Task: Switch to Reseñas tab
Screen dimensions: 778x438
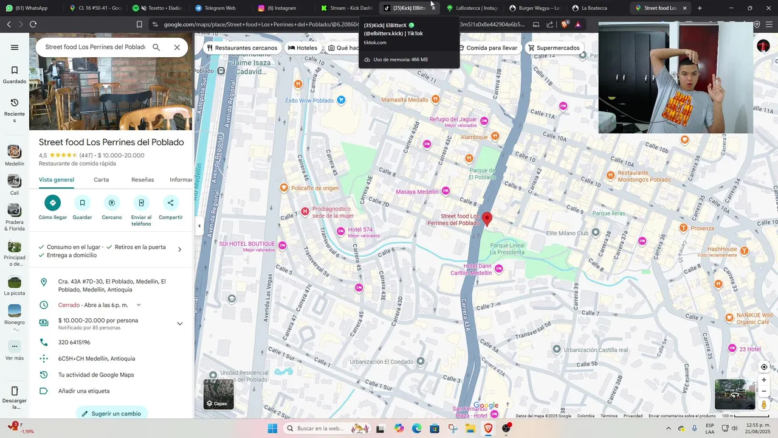Action: click(143, 180)
